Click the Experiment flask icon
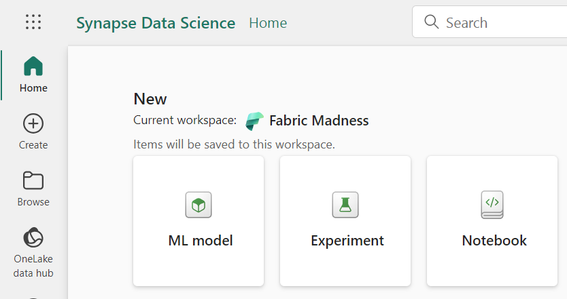This screenshot has height=299, width=567. click(345, 204)
